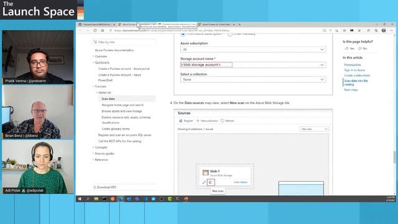Go back with the browser back arrow
The width and height of the screenshot is (398, 224).
tap(80, 30)
